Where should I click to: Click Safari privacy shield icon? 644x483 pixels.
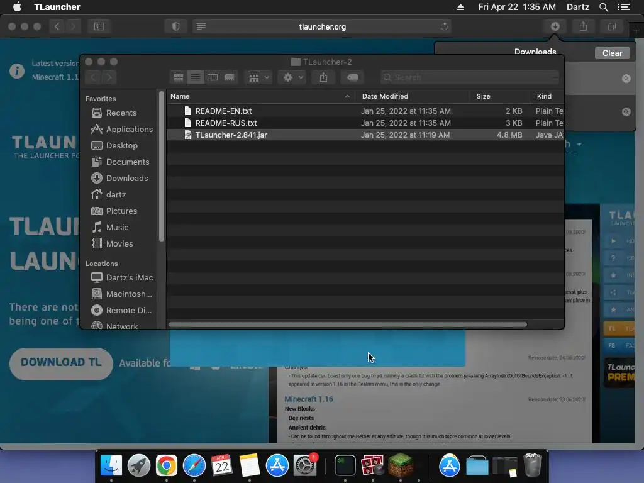click(x=176, y=26)
